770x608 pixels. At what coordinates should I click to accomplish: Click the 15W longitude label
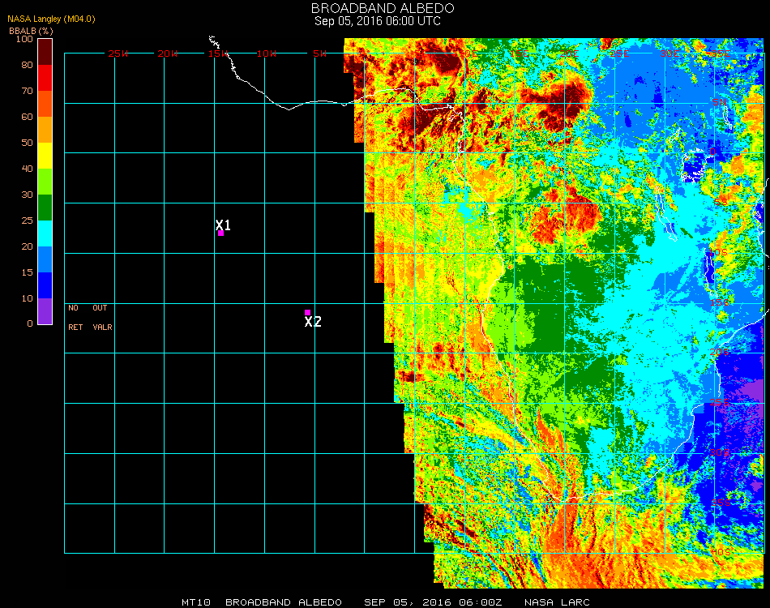tap(219, 54)
